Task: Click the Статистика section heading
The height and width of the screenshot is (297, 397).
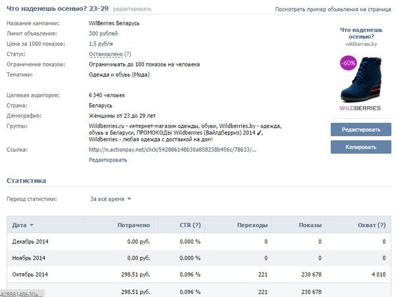Action: click(26, 181)
